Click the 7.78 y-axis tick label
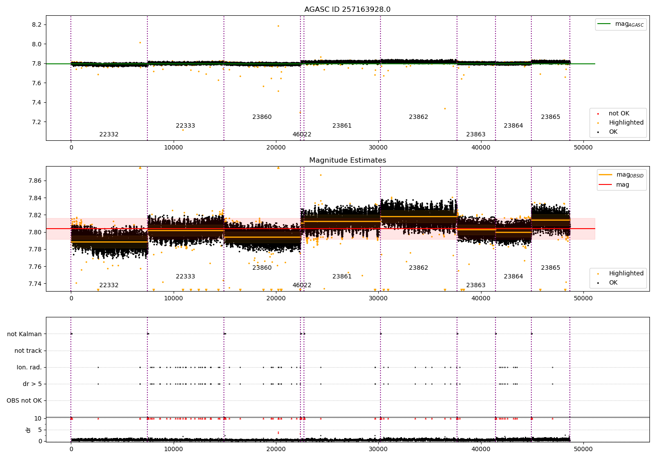 tap(35, 250)
